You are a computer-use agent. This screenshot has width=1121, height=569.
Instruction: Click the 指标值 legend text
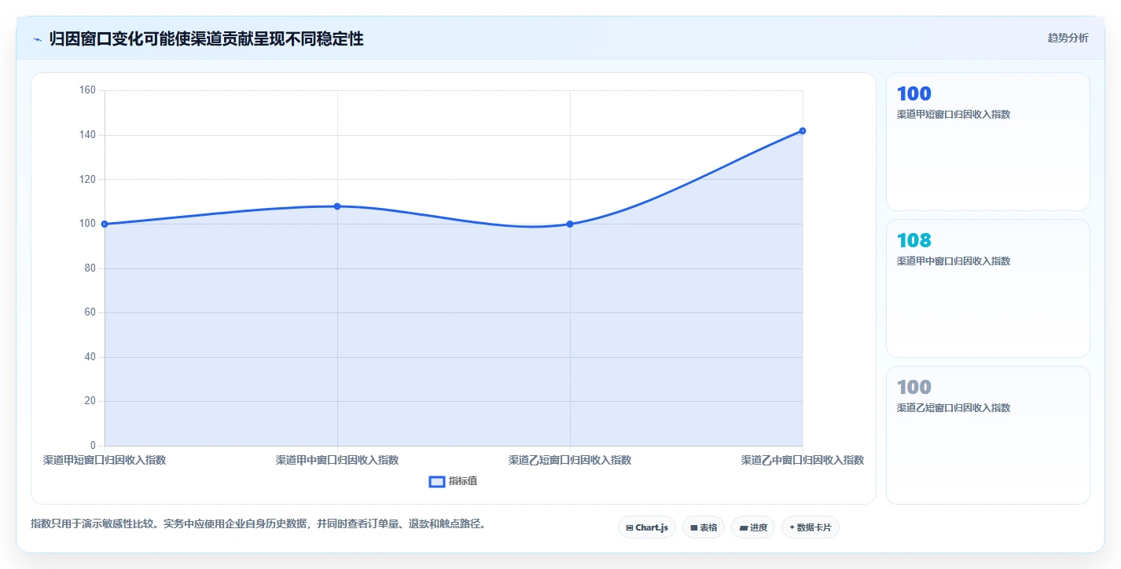pos(463,481)
